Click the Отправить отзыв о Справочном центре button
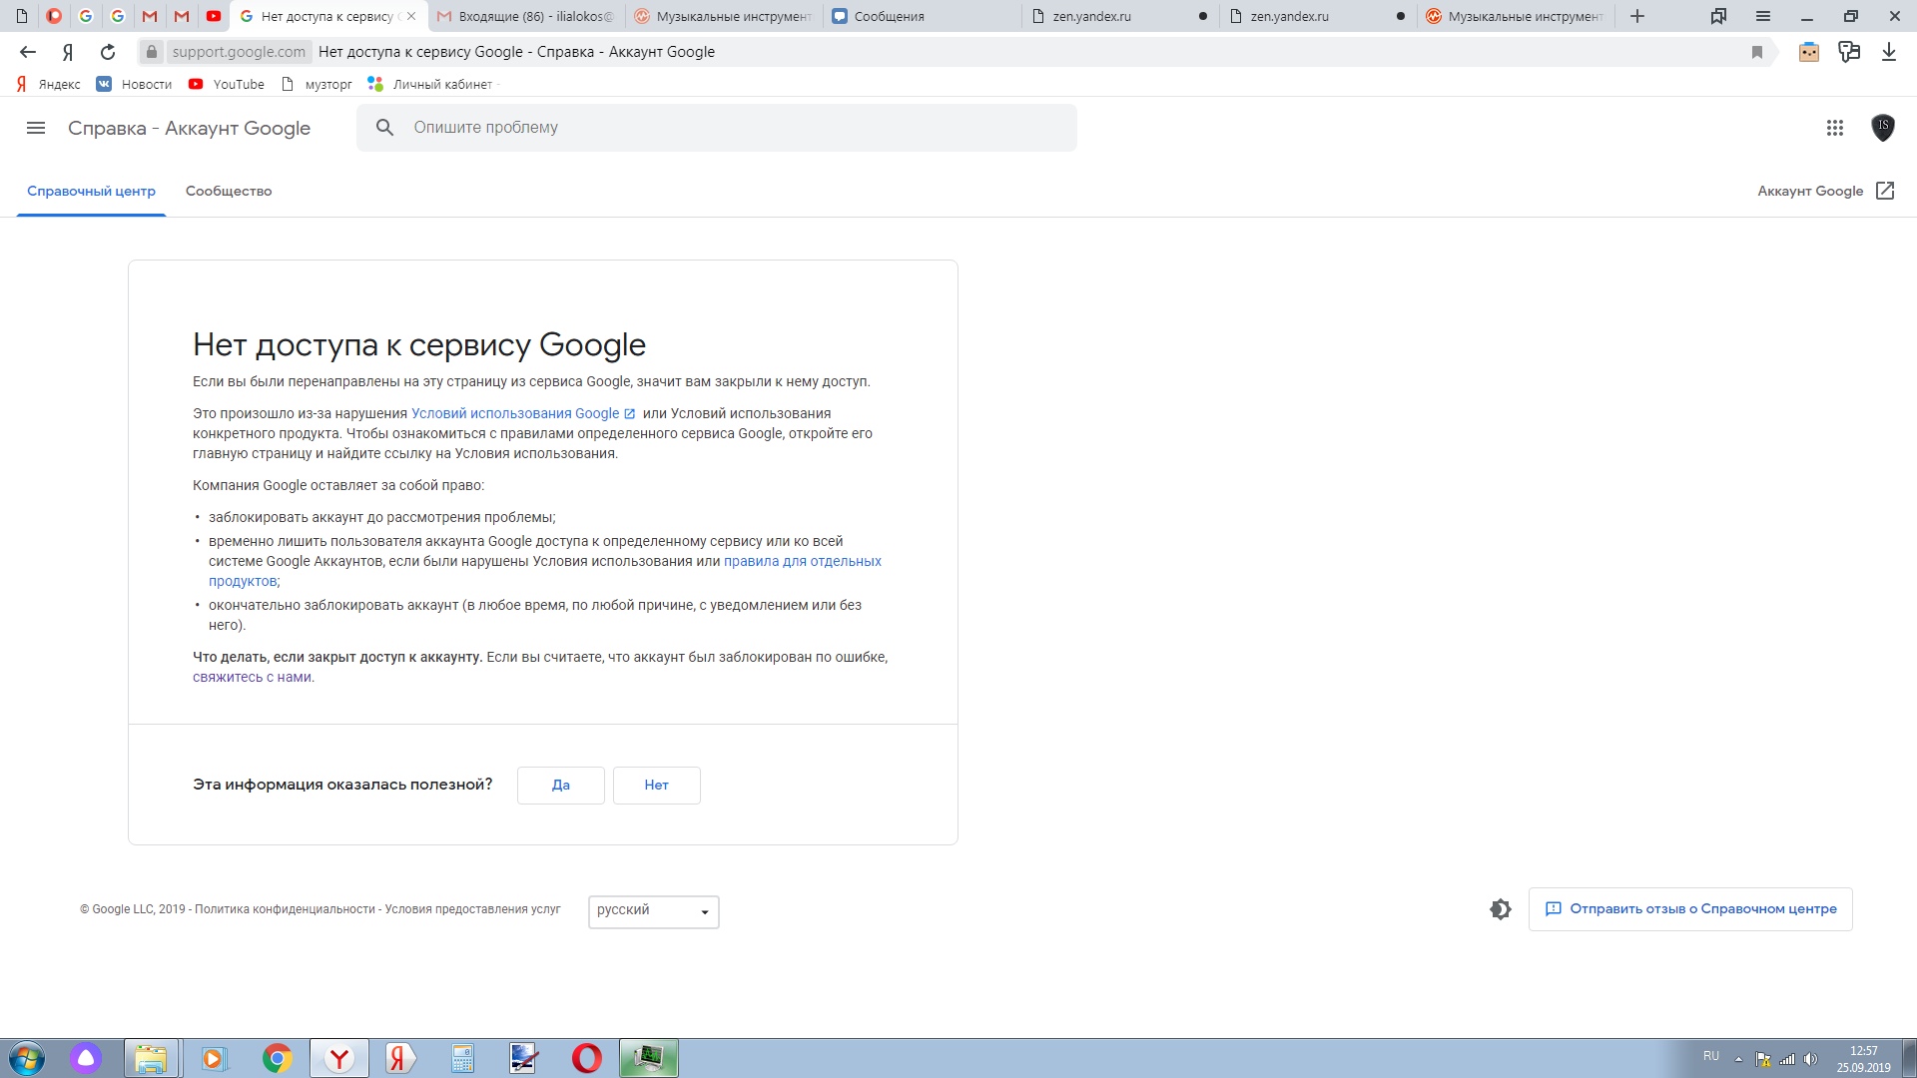 click(x=1690, y=908)
